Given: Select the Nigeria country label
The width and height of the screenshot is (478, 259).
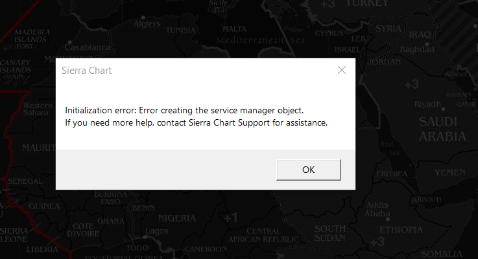Looking at the screenshot, I should tap(176, 218).
